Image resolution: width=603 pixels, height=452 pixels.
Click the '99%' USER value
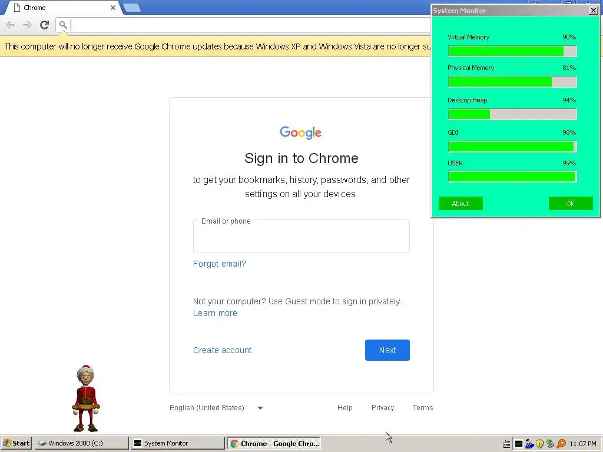(x=569, y=163)
